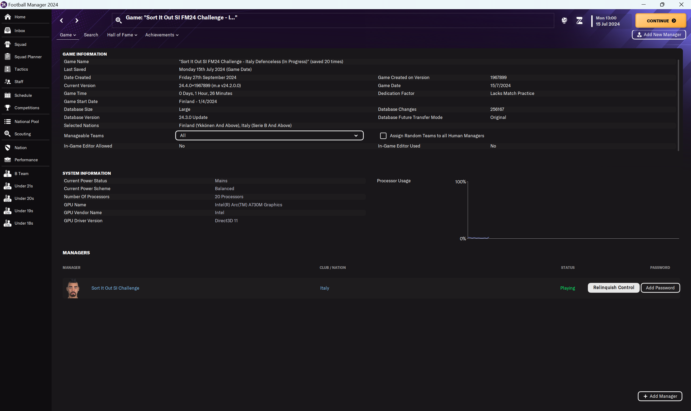Click the '20 Processors' value

click(x=229, y=197)
